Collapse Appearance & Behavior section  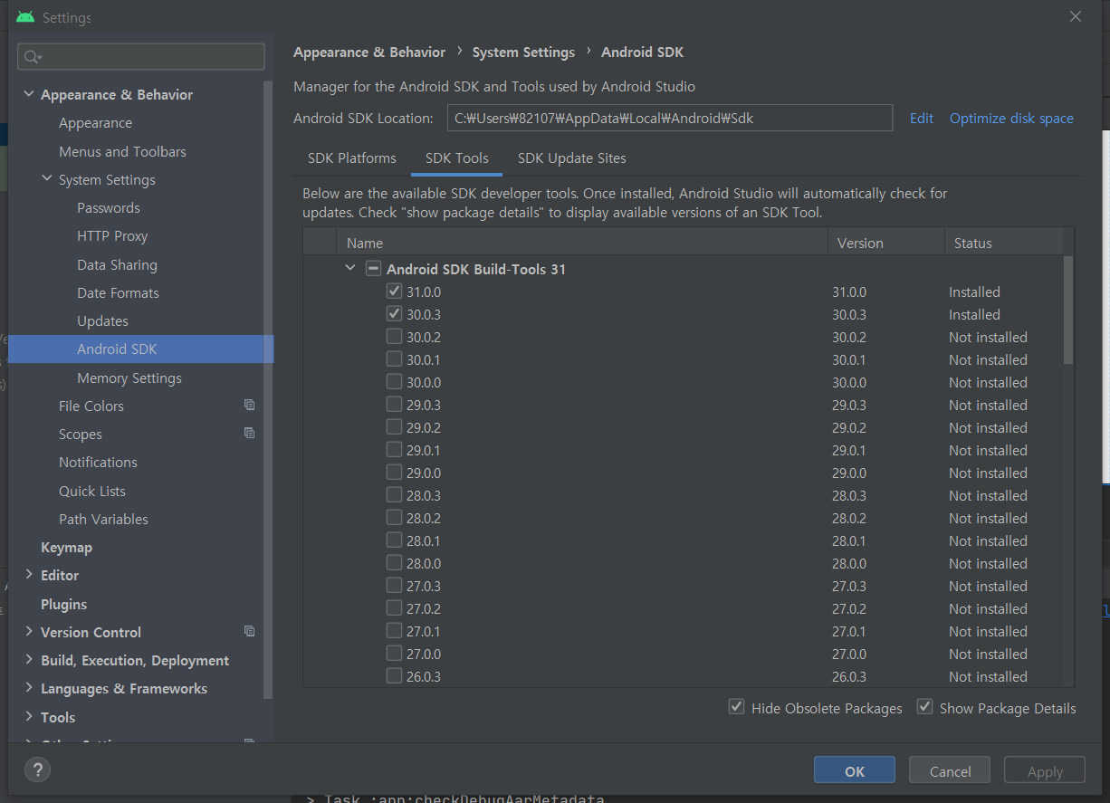click(29, 94)
